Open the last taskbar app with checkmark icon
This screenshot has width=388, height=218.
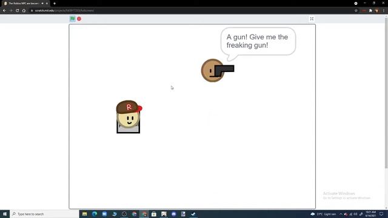[x=193, y=214]
